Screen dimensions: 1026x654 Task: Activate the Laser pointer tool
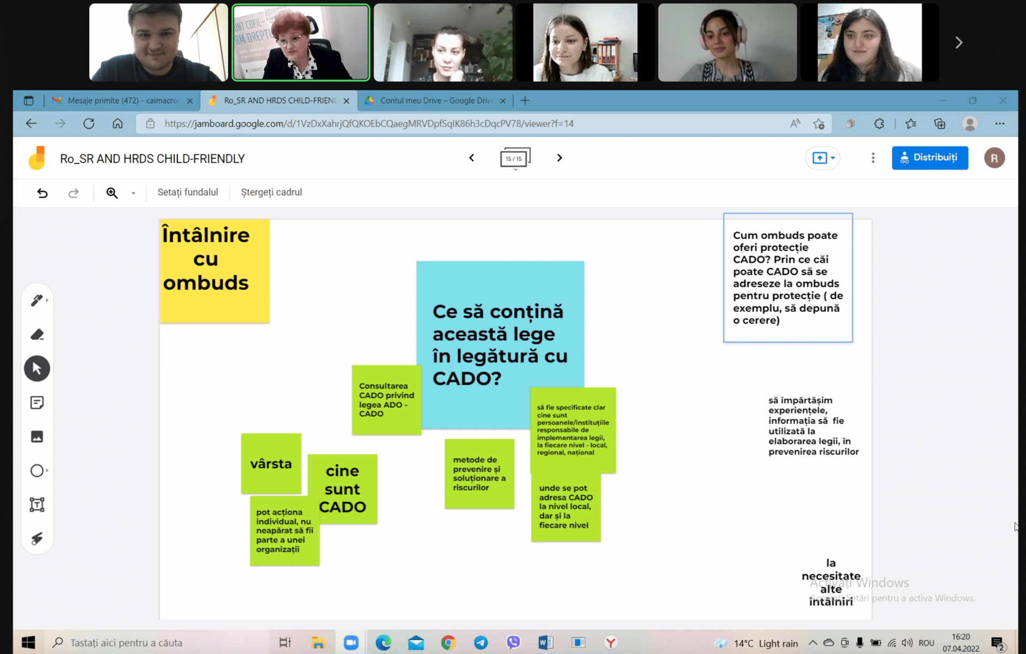tap(37, 539)
